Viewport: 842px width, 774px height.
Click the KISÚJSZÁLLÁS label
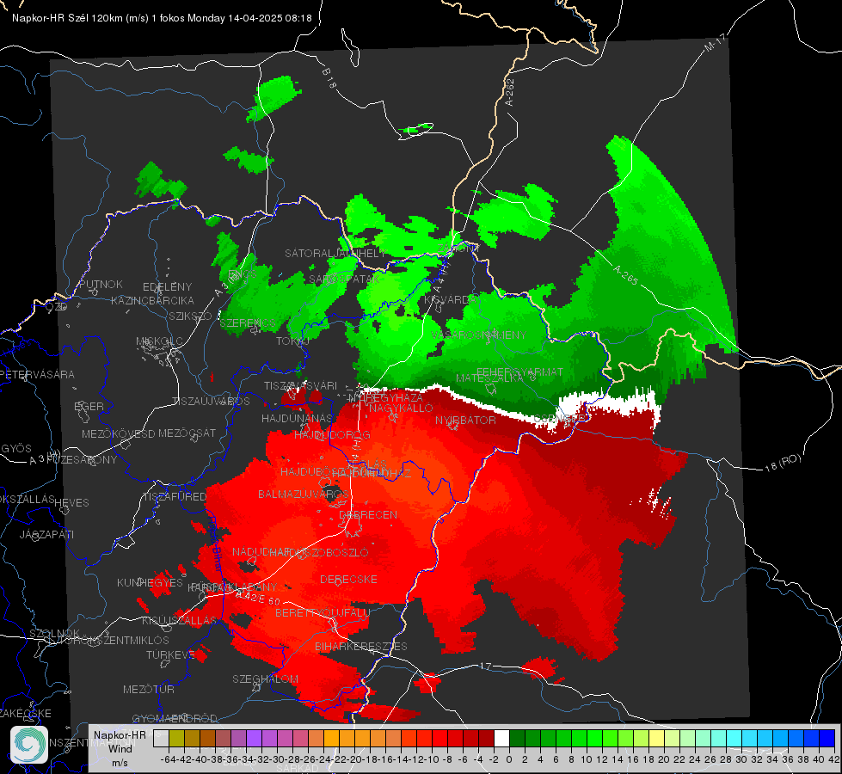point(180,620)
